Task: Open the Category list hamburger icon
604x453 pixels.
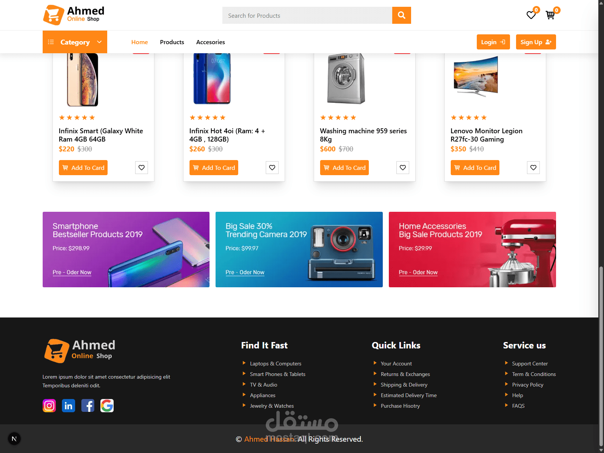Action: pos(51,42)
